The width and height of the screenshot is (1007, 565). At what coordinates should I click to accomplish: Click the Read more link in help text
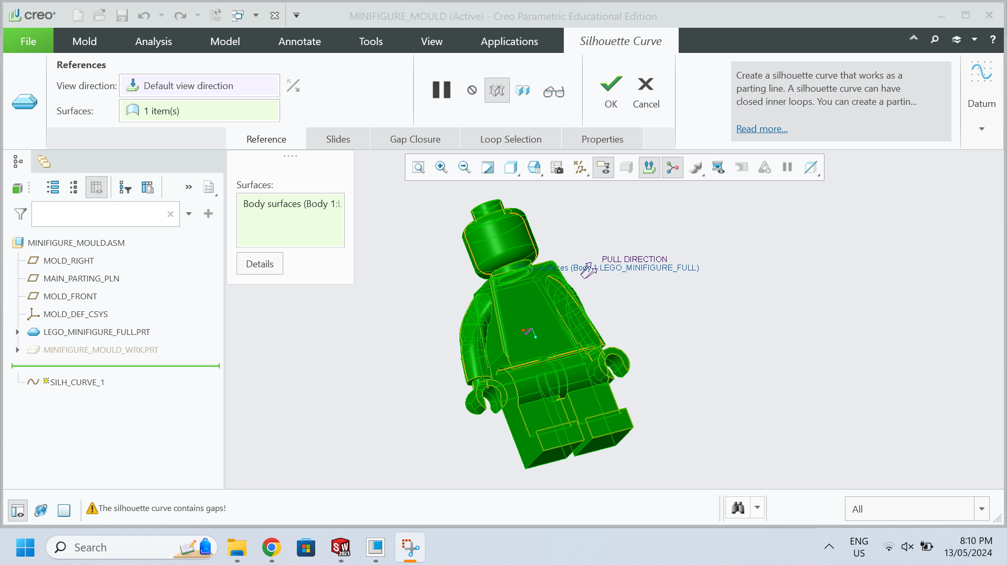[762, 128]
